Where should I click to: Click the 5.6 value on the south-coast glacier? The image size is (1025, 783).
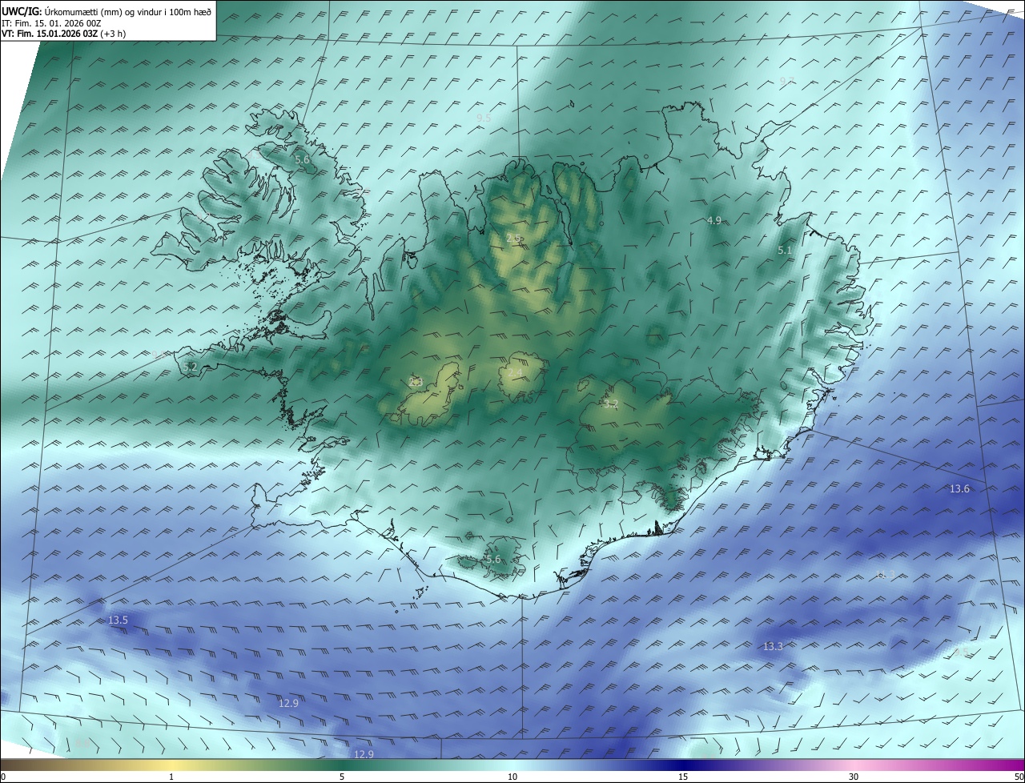click(492, 560)
